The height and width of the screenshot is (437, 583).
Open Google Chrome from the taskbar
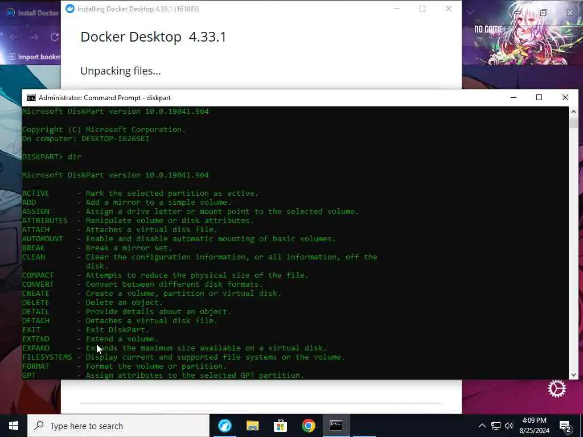(308, 426)
